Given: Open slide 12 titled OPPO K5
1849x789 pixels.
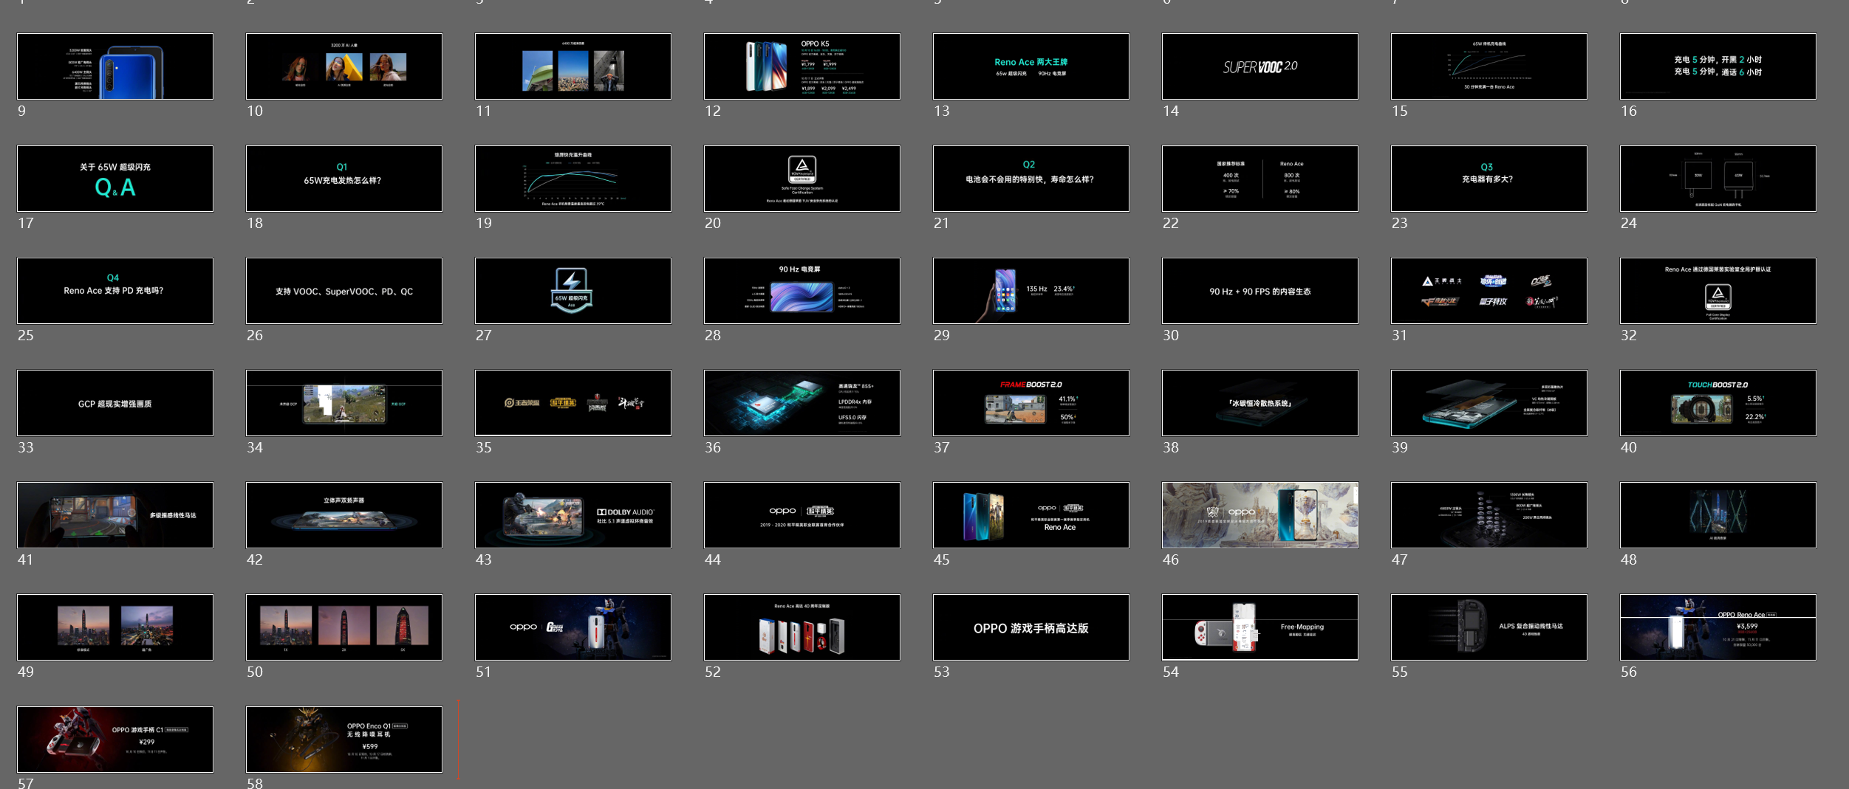Looking at the screenshot, I should pyautogui.click(x=802, y=66).
